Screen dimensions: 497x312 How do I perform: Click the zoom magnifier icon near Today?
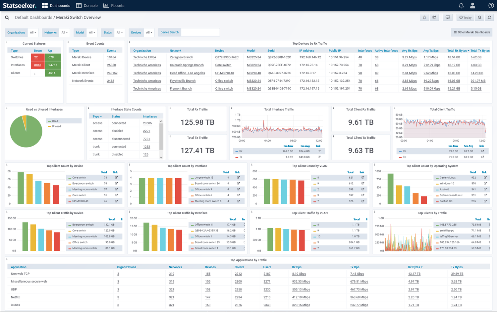(x=479, y=17)
